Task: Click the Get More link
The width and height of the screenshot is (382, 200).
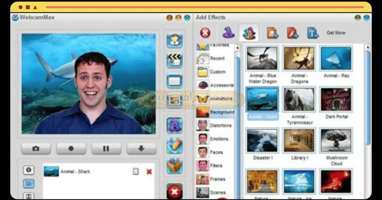Action: tap(336, 32)
